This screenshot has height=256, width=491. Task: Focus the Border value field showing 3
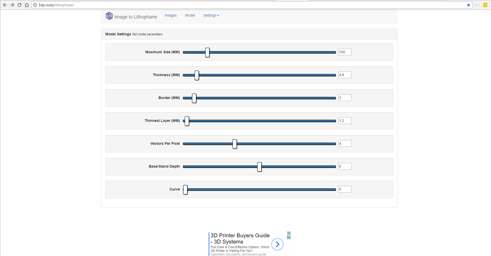coord(345,98)
